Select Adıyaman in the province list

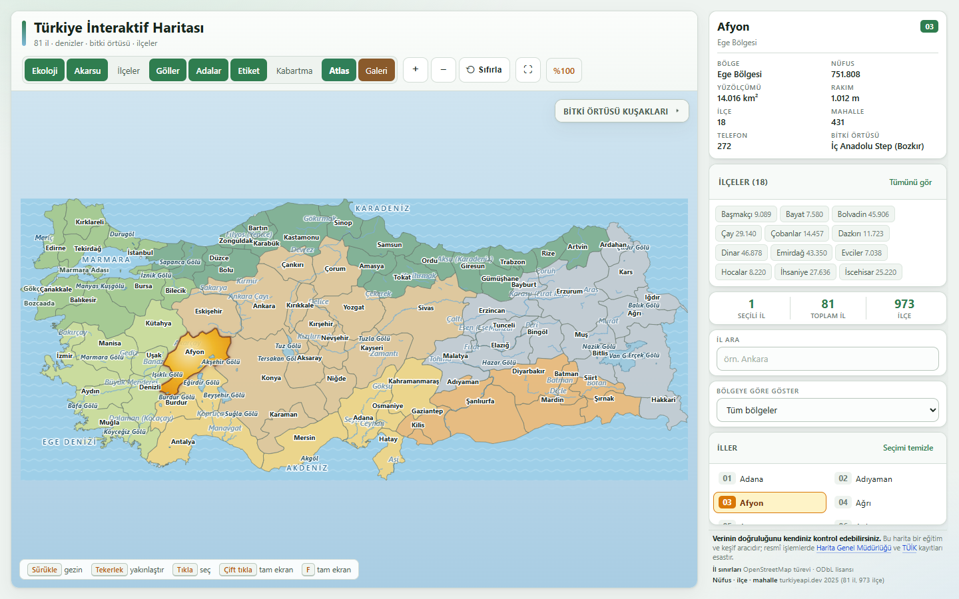pos(886,479)
